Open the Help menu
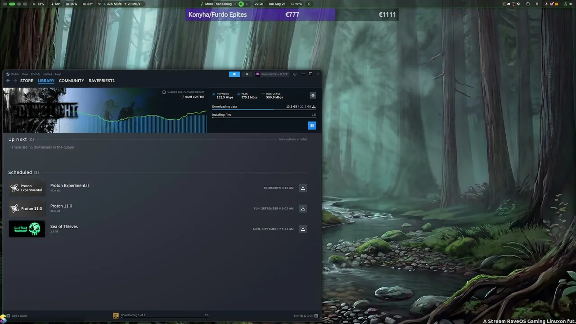This screenshot has width=576, height=324. 58,74
